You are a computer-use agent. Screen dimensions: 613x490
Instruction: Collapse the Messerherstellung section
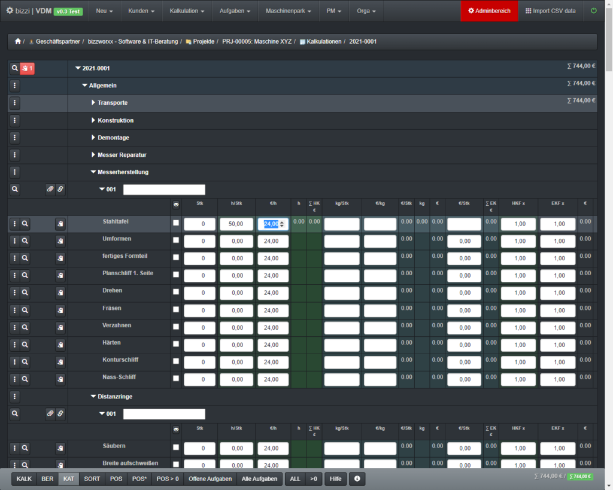tap(93, 172)
